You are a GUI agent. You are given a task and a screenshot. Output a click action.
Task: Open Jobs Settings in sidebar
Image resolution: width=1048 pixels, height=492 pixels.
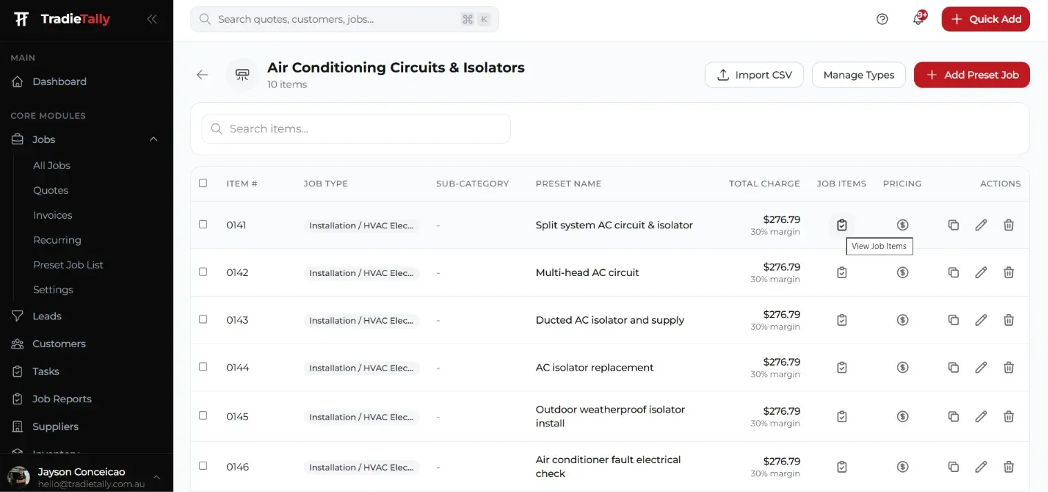[53, 290]
